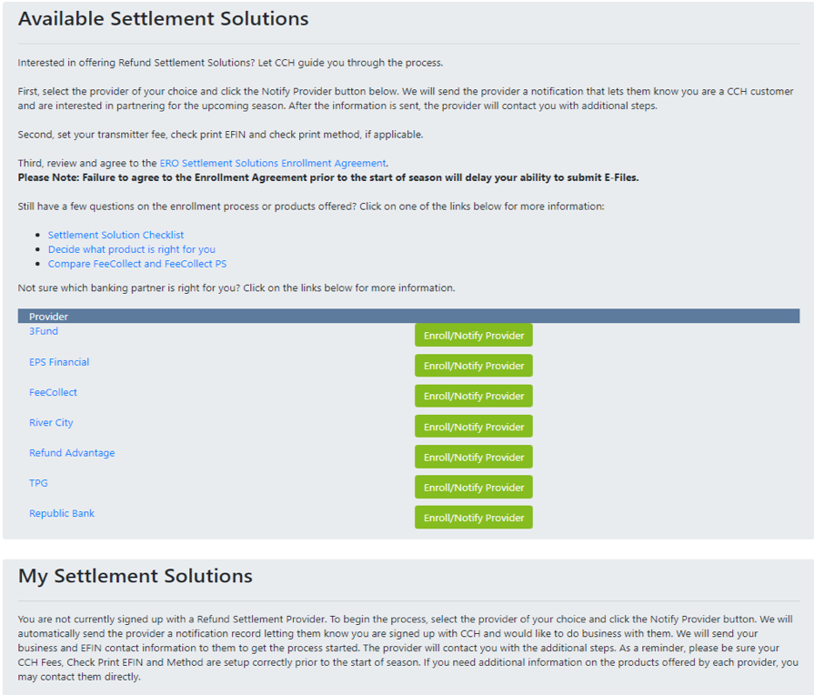814x695 pixels.
Task: Click the My Settlement Solutions heading
Action: click(x=135, y=576)
